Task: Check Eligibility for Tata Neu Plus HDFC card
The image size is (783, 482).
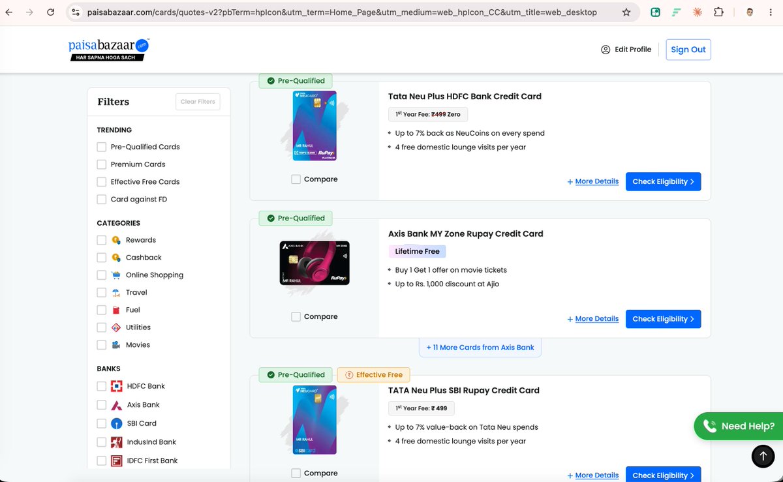Action: (663, 181)
